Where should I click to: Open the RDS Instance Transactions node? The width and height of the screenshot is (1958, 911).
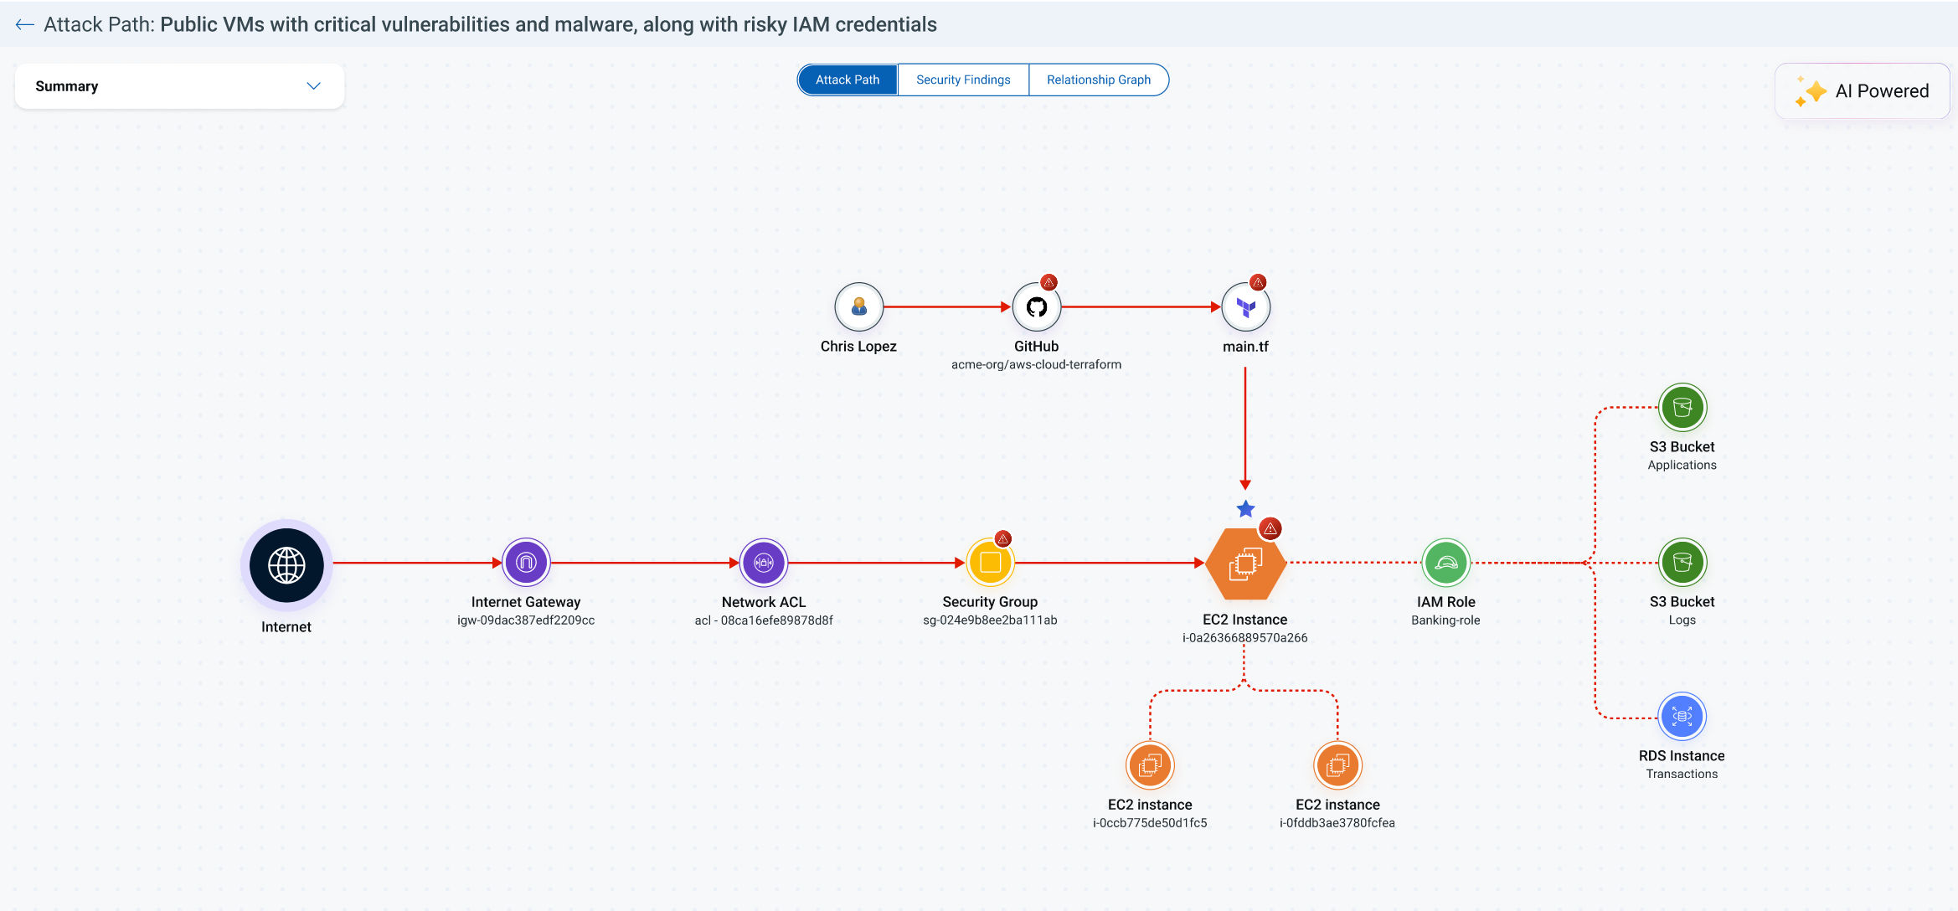pyautogui.click(x=1682, y=717)
